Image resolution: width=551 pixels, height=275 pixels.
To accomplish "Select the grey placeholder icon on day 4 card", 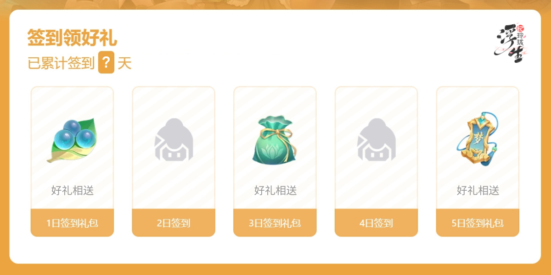I will coord(377,140).
